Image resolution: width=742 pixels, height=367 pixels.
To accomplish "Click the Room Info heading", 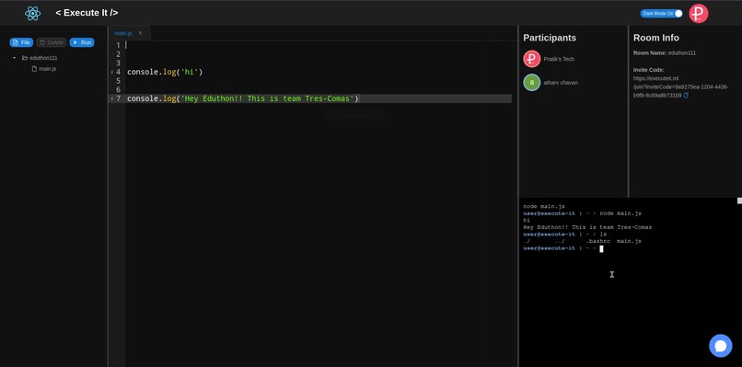I will (655, 38).
